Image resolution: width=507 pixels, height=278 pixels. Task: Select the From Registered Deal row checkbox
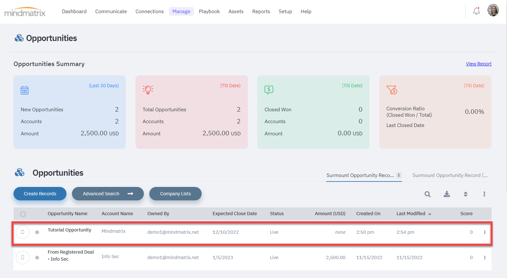[x=22, y=257]
